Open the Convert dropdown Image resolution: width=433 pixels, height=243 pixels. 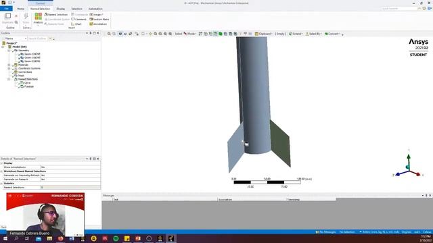(x=332, y=34)
